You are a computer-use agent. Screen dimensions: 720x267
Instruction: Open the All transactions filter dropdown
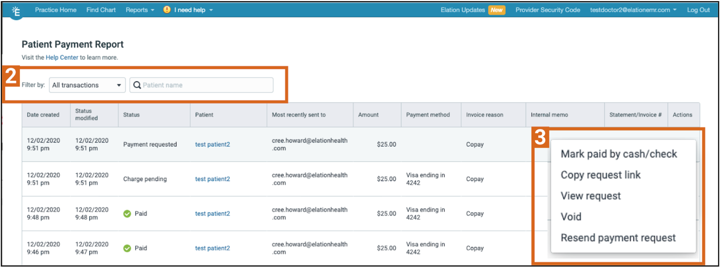point(87,85)
